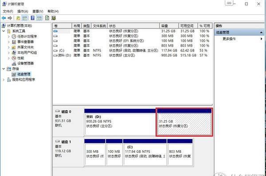Select the (C:) 117.94 GB partition block
Image resolution: width=266 pixels, height=176 pixels.
[145, 152]
